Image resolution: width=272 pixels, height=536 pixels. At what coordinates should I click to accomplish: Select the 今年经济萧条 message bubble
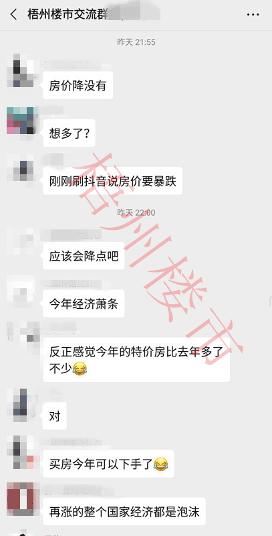point(84,304)
